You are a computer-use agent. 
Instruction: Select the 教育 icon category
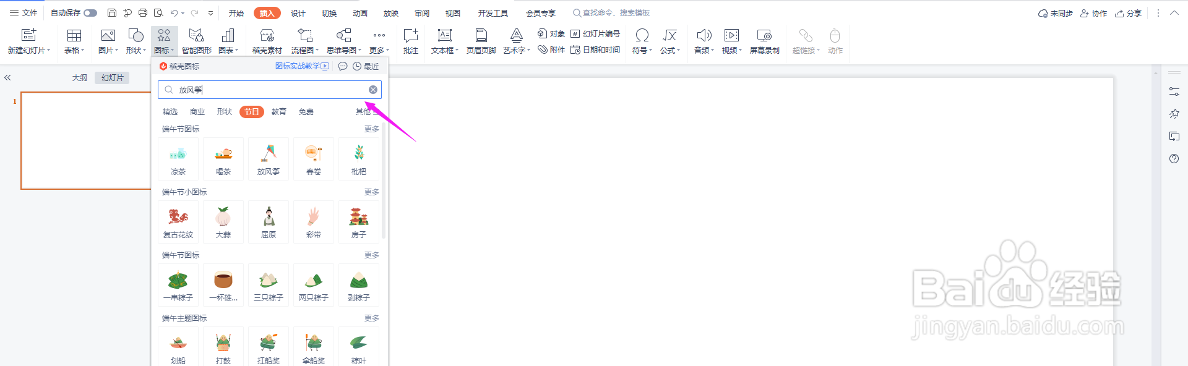click(x=279, y=112)
